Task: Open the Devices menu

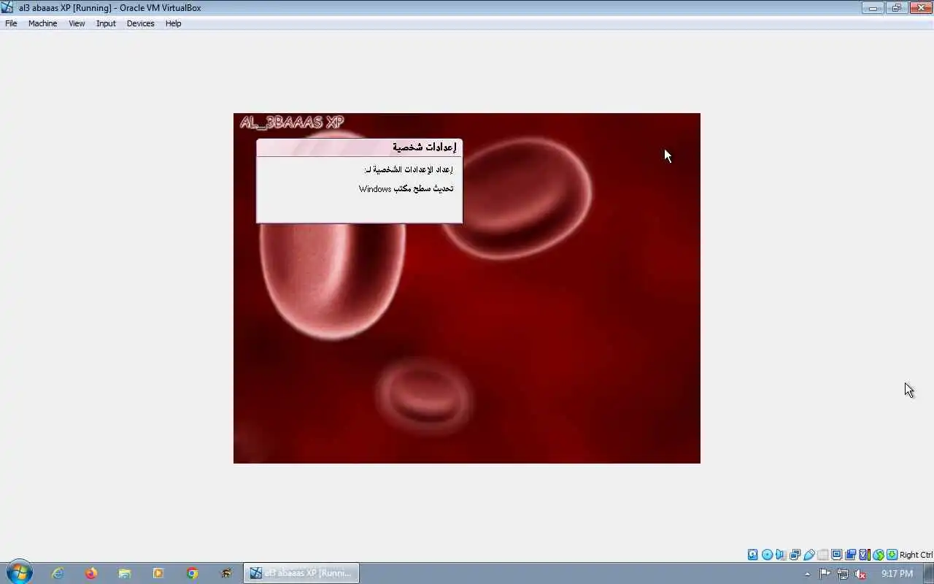Action: point(140,23)
